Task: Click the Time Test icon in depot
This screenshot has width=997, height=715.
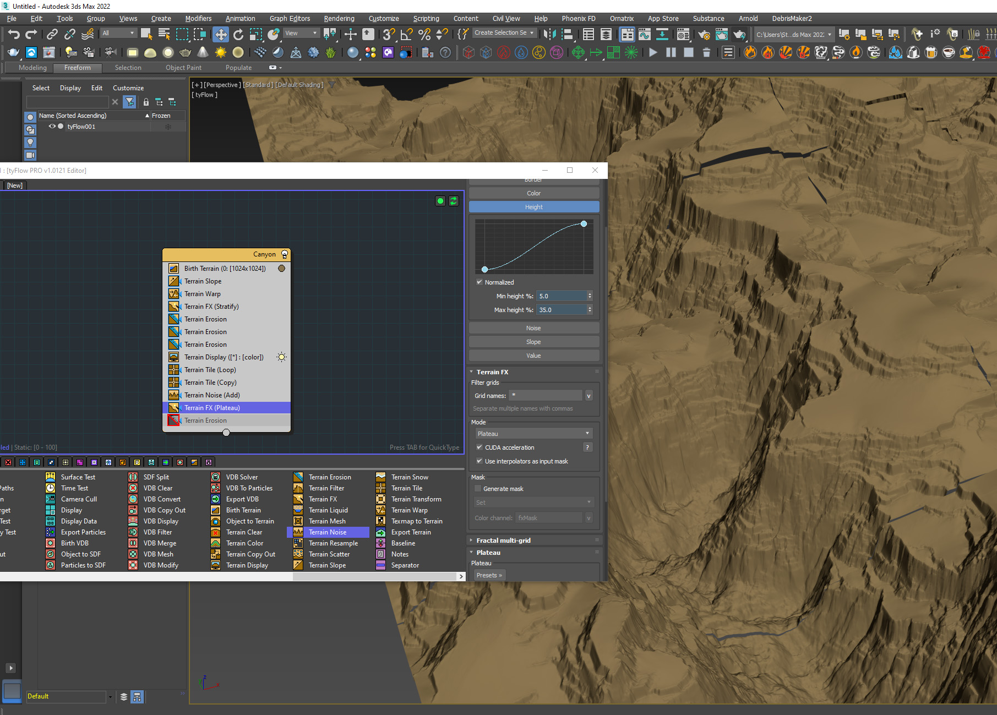Action: [x=50, y=488]
